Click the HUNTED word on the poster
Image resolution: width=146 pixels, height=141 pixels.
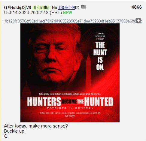[x=99, y=102]
